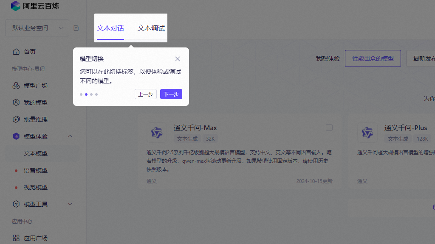Viewport: 435px width, 244px height.
Task: Switch to the 文本对话 tab
Action: tap(110, 28)
